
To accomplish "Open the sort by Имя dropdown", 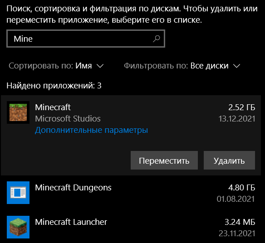I will [56, 66].
